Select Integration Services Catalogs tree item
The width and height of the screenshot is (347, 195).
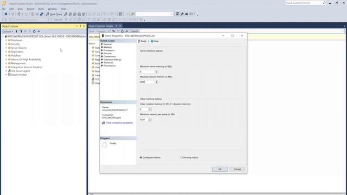pos(27,67)
